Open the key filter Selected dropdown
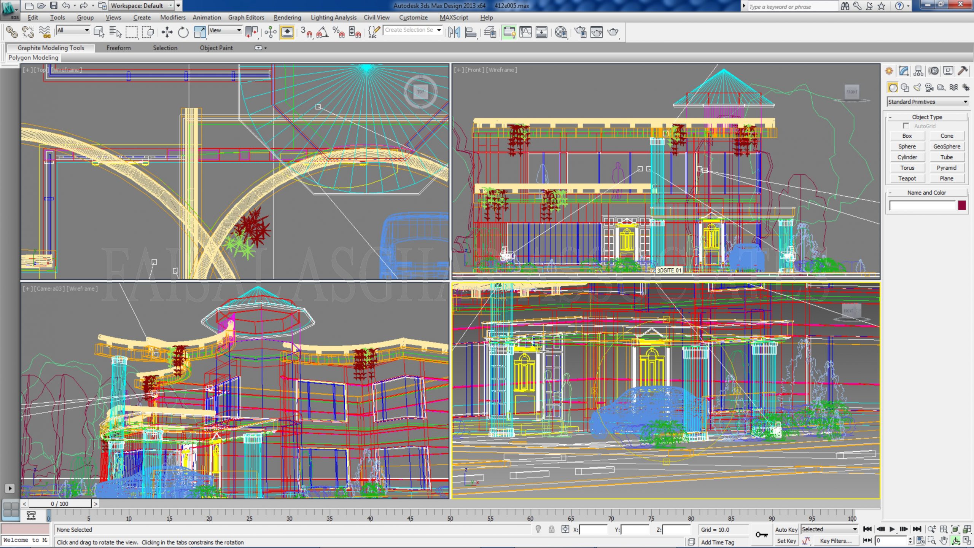The height and width of the screenshot is (548, 974). pos(829,529)
